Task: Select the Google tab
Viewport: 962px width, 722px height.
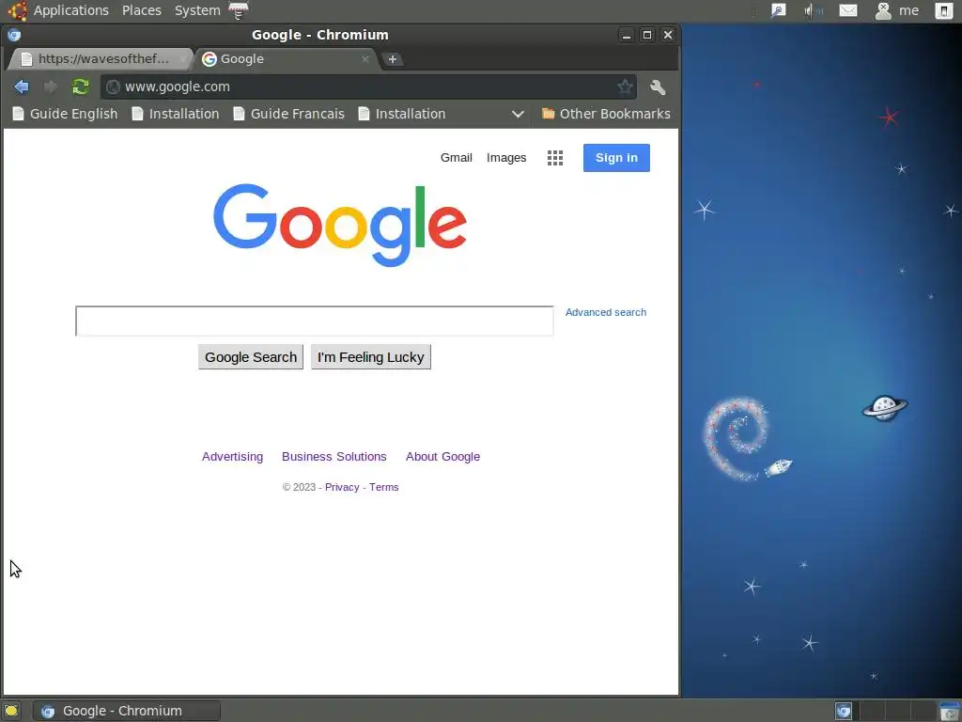Action: 285,59
